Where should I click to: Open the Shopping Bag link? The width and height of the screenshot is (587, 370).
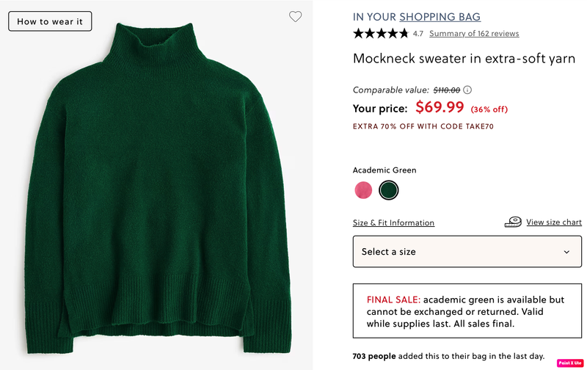[440, 17]
